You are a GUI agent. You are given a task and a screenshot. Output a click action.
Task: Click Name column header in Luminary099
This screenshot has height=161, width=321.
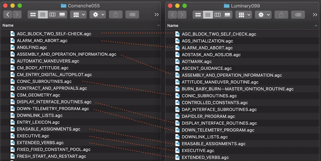pos(173,25)
